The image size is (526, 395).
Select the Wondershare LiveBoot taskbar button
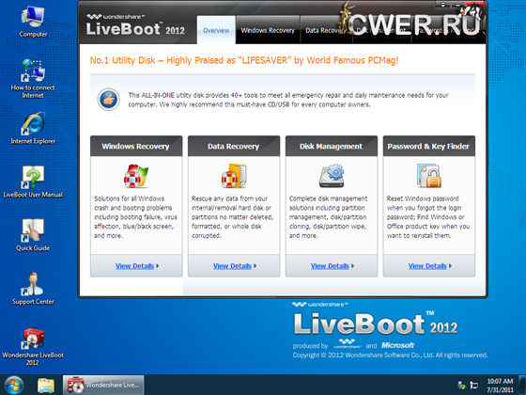click(103, 385)
